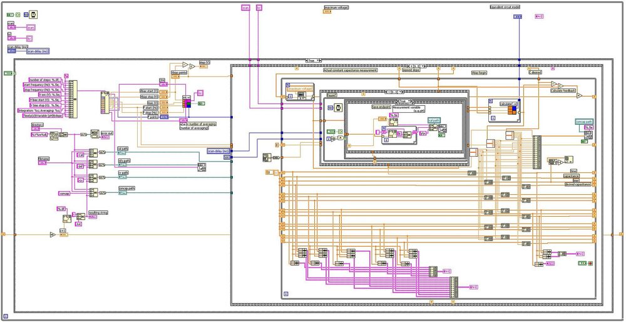Select the maximum-voltage control terminal at top
This screenshot has width=626, height=322.
327,11
